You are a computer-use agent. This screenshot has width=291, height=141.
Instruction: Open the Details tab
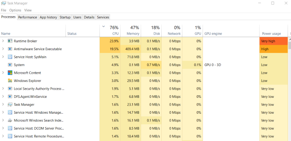coord(89,17)
